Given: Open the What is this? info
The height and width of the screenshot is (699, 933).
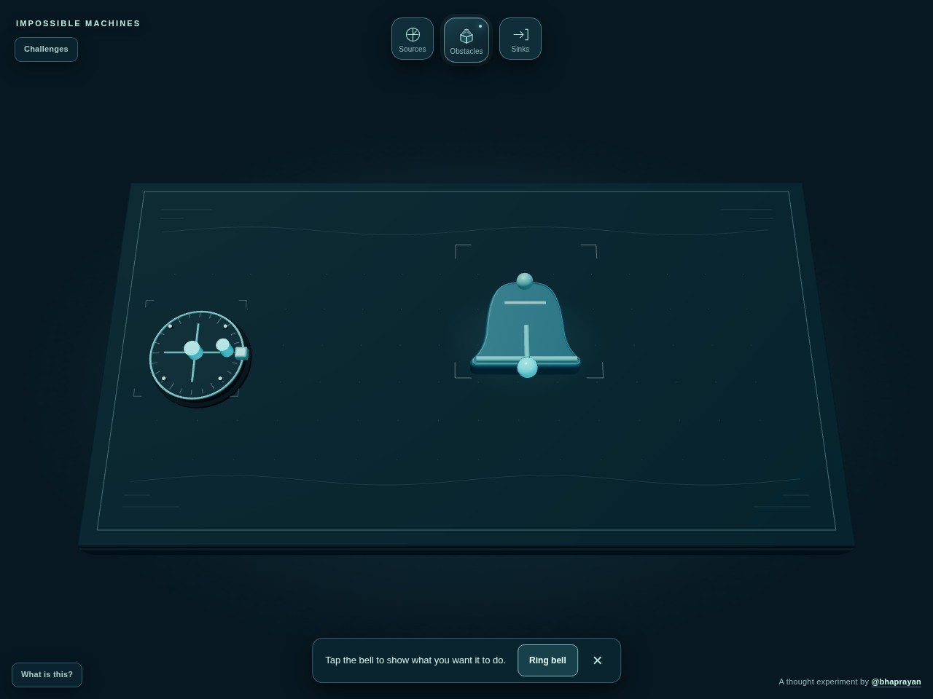Looking at the screenshot, I should [47, 675].
